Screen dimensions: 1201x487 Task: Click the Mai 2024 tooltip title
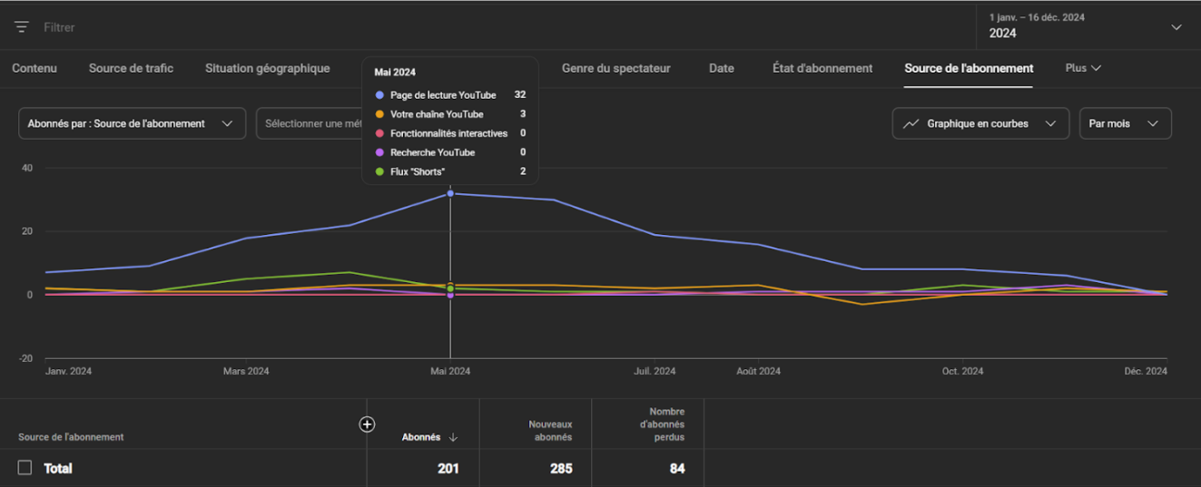click(395, 72)
